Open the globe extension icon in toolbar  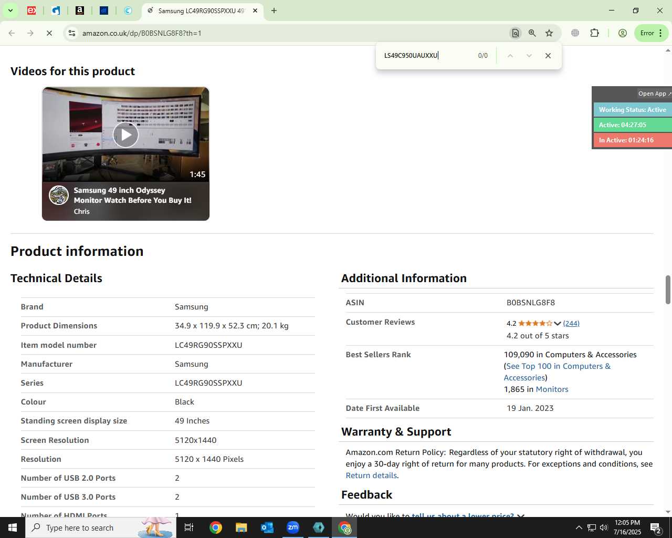click(x=575, y=33)
